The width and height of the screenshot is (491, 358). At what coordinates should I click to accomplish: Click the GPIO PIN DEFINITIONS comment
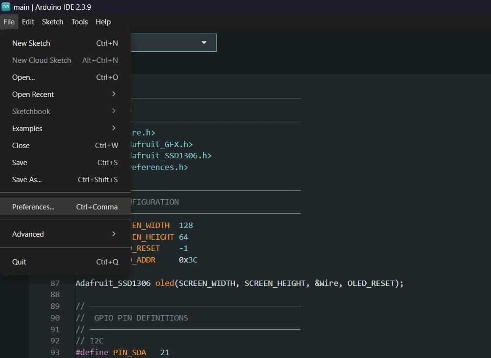[141, 318]
